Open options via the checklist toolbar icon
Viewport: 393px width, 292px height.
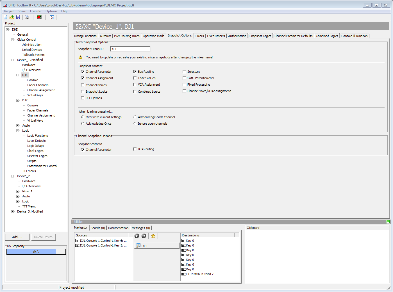(52, 17)
